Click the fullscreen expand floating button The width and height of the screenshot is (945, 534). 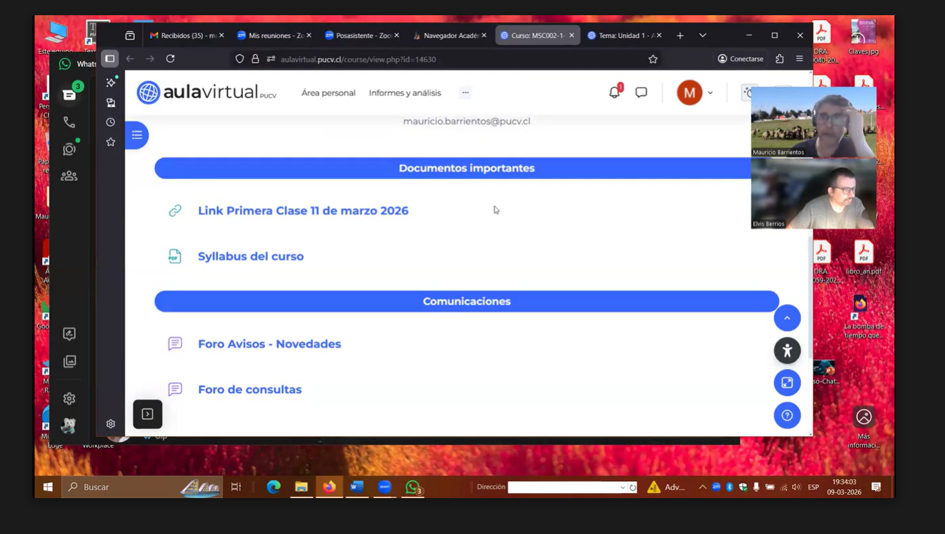pyautogui.click(x=787, y=383)
